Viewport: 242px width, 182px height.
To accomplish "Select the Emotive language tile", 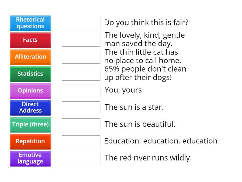I will coord(30,158).
